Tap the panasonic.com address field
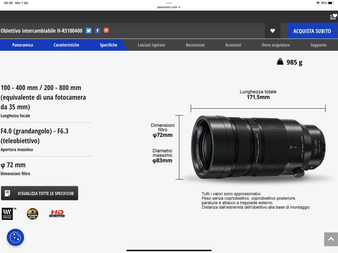Image resolution: width=338 pixels, height=253 pixels. coord(169,7)
